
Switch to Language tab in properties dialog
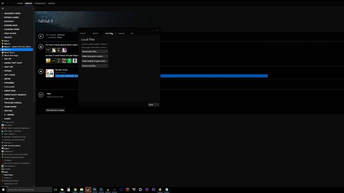click(x=121, y=33)
